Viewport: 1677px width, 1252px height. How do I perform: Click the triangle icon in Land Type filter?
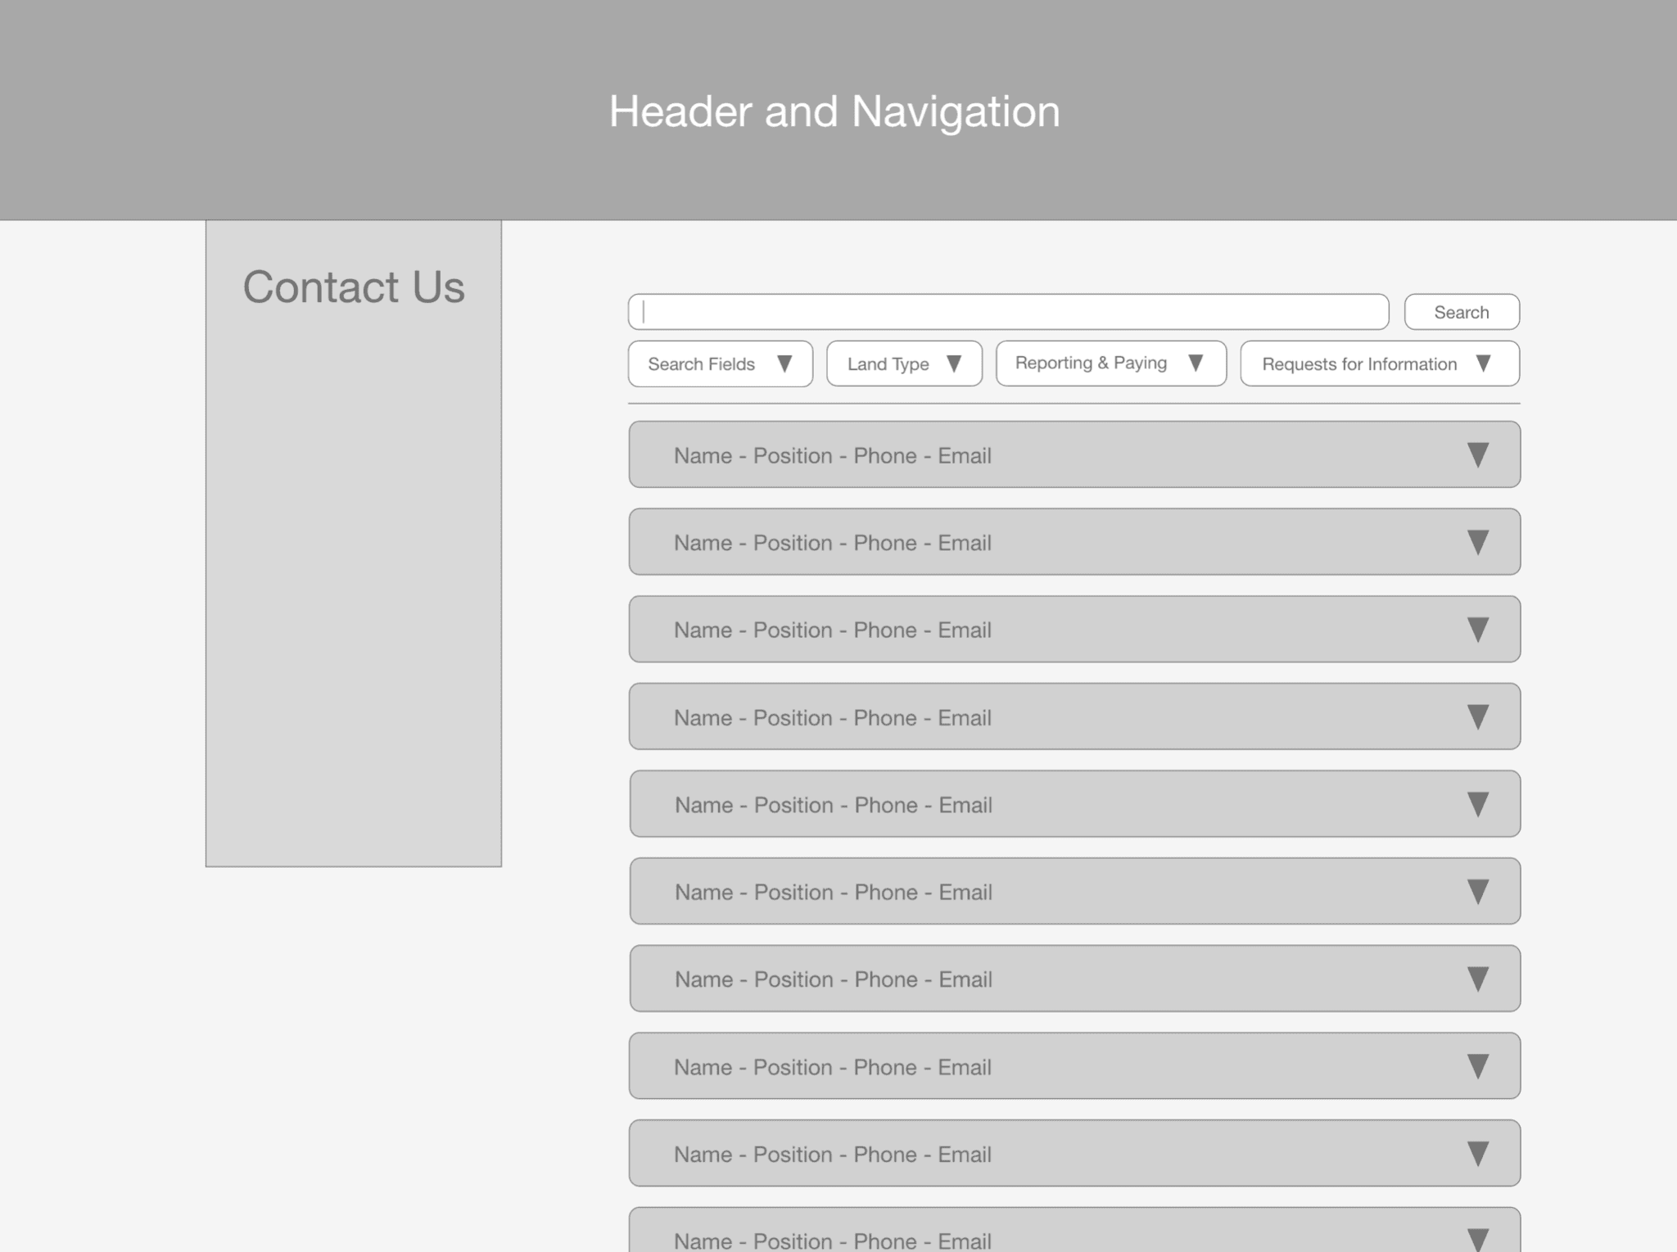click(953, 364)
